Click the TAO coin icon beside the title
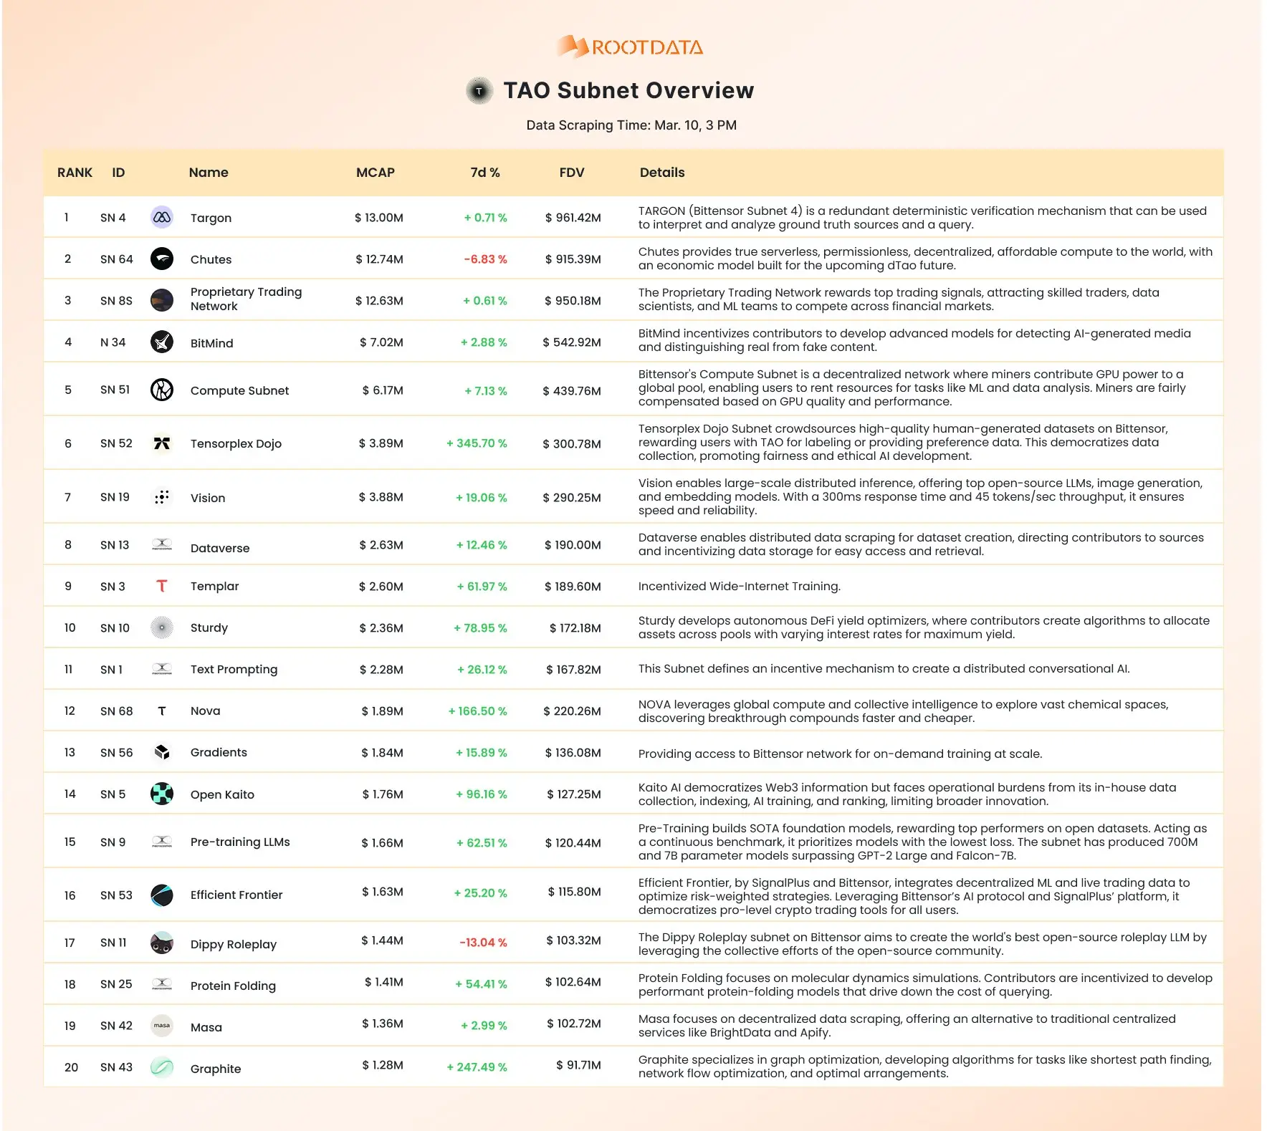 point(479,91)
